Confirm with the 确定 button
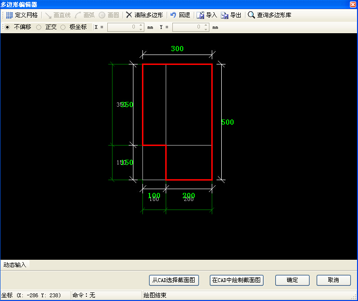 click(292, 280)
